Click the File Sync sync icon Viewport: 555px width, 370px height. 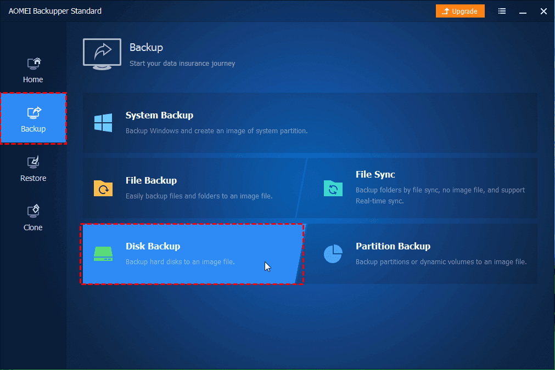click(333, 189)
